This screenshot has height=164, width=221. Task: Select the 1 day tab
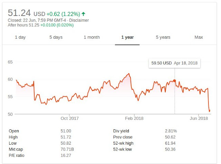[20, 37]
